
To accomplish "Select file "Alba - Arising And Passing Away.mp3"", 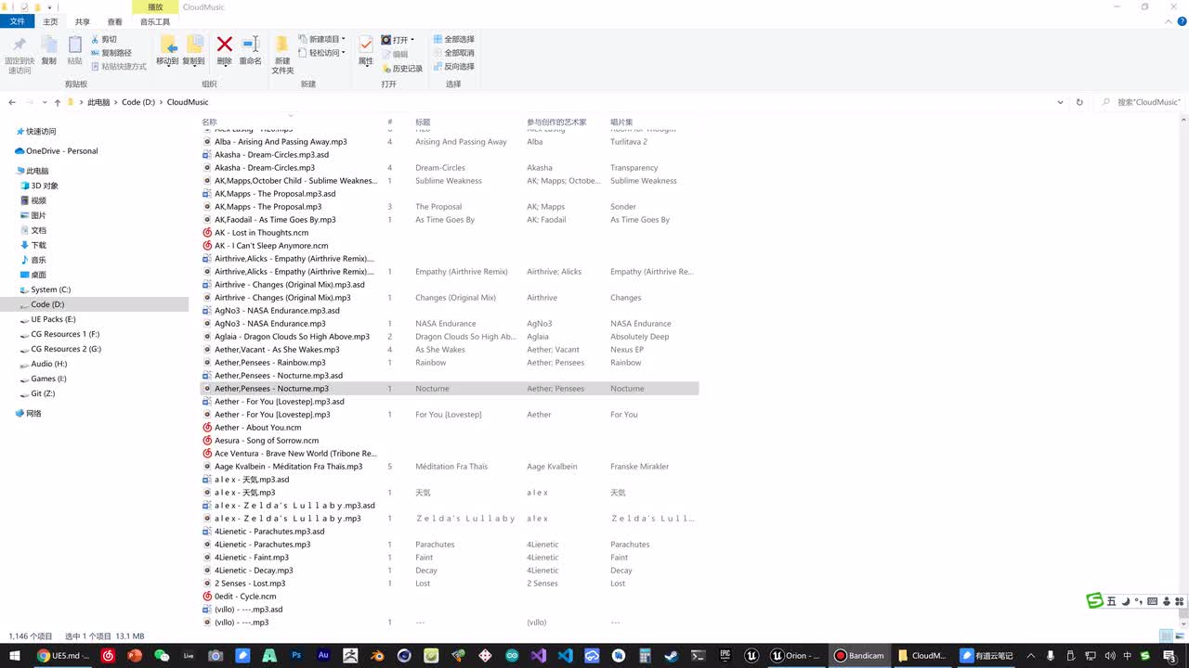I will point(281,142).
